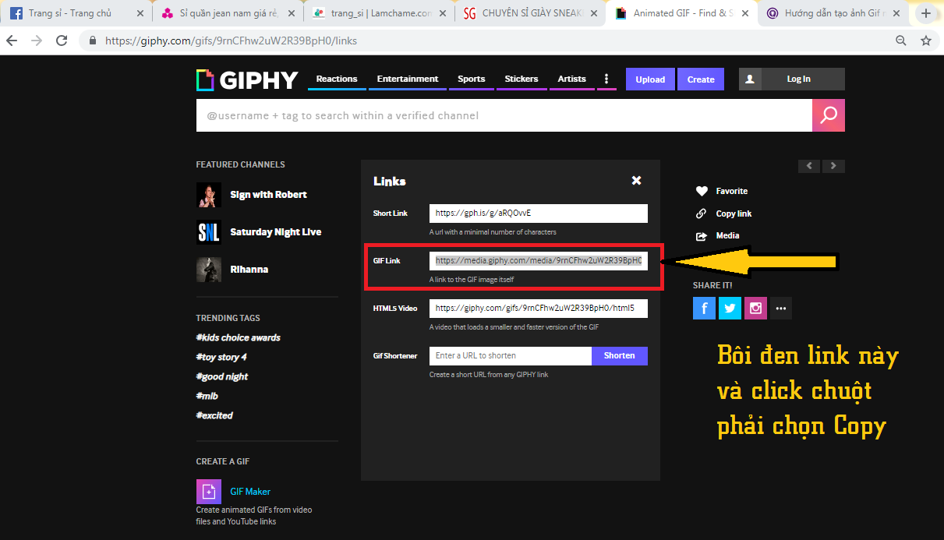Click the GIPHY logo
Image resolution: width=944 pixels, height=540 pixels.
(x=247, y=79)
